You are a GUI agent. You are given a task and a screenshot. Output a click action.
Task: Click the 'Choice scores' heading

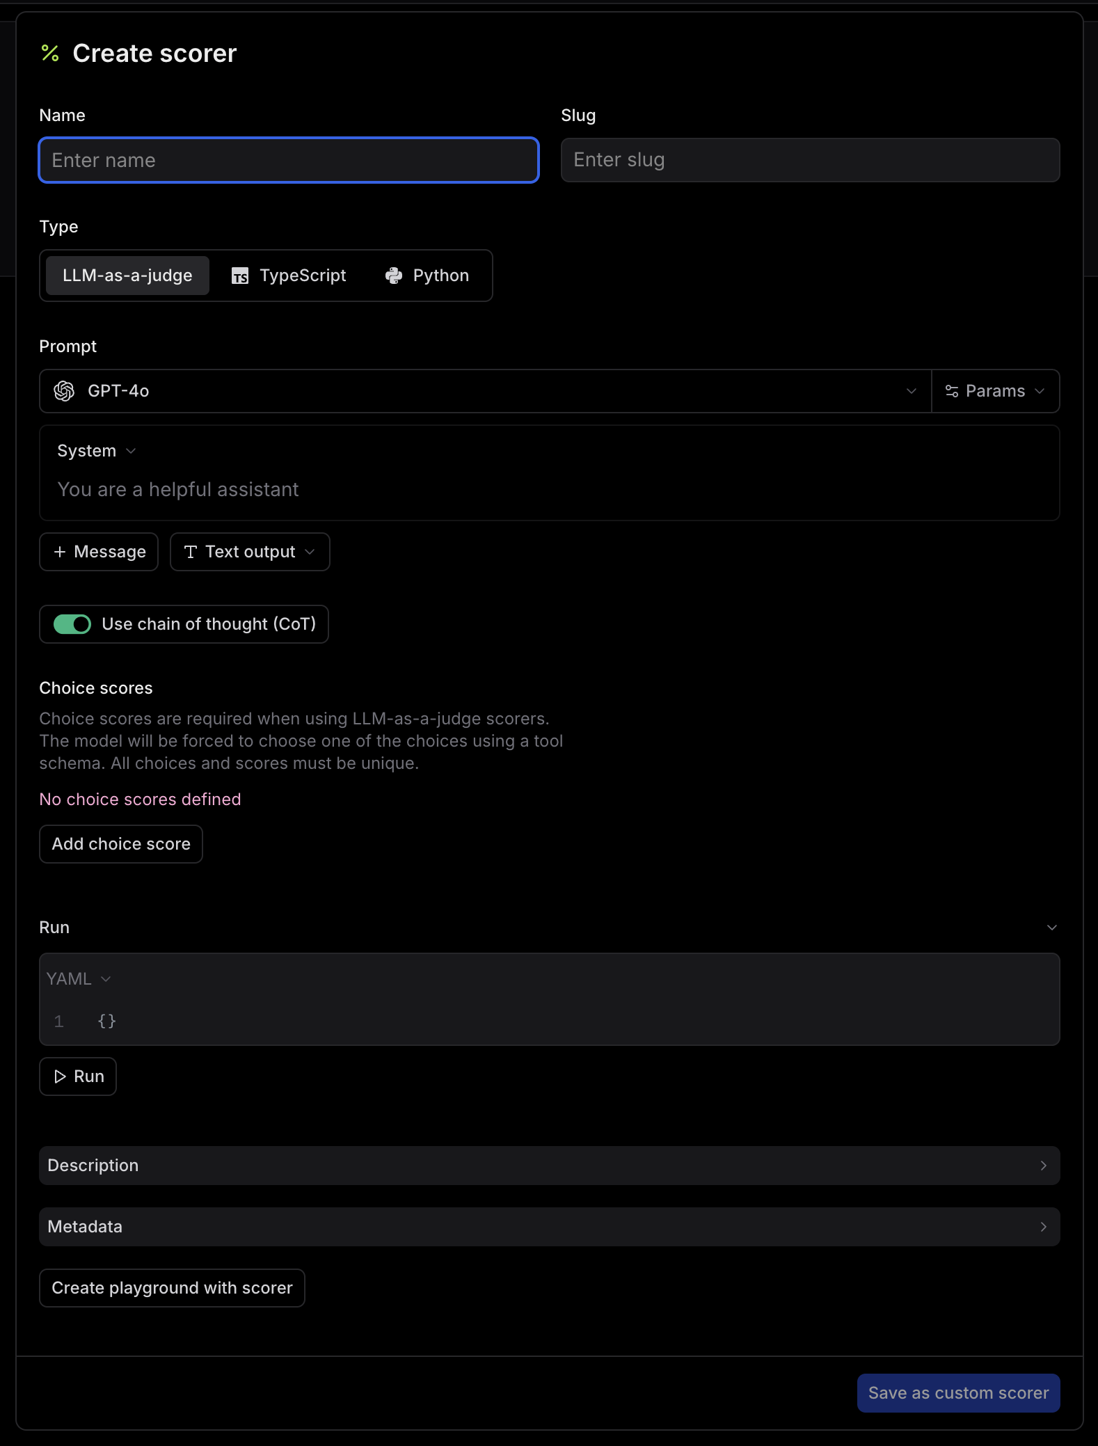tap(96, 688)
